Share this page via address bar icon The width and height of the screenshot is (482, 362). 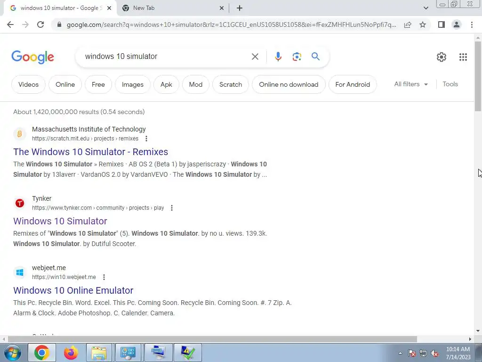point(408,25)
